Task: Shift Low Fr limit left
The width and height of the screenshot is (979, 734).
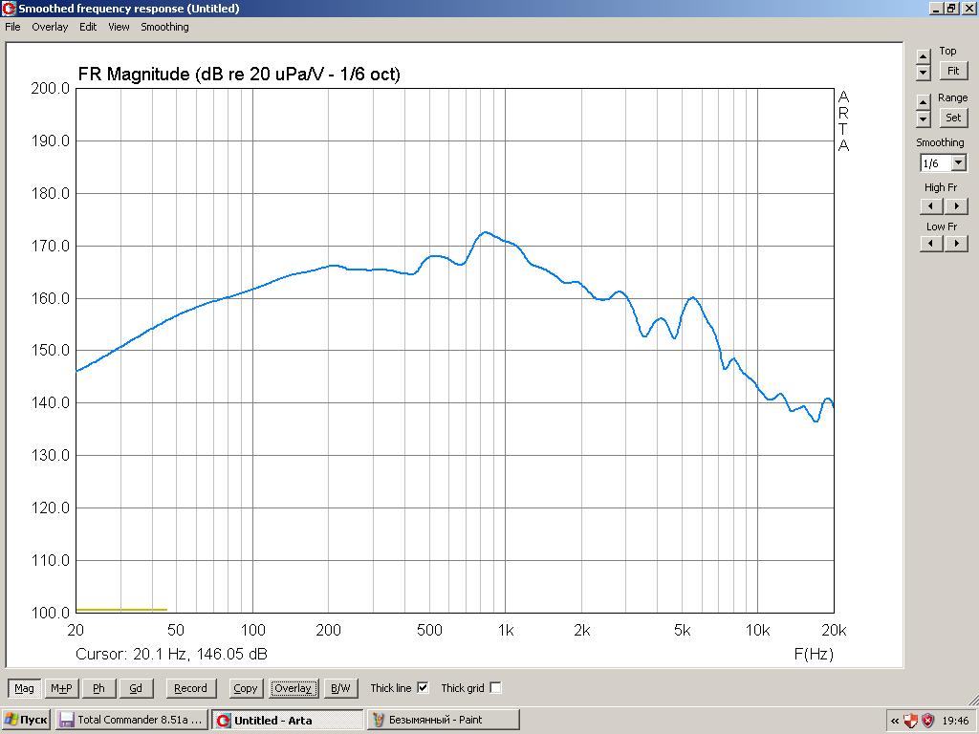Action: 931,244
